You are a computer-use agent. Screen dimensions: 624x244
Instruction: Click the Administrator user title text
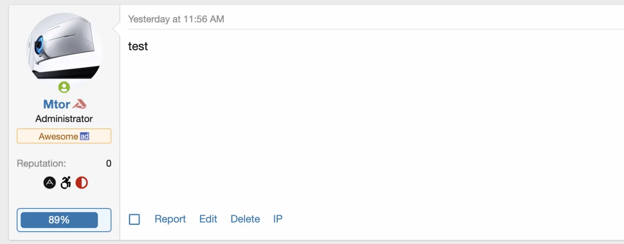pyautogui.click(x=64, y=119)
